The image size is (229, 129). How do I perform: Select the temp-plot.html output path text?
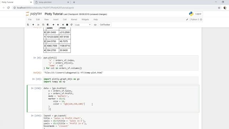click(x=73, y=72)
